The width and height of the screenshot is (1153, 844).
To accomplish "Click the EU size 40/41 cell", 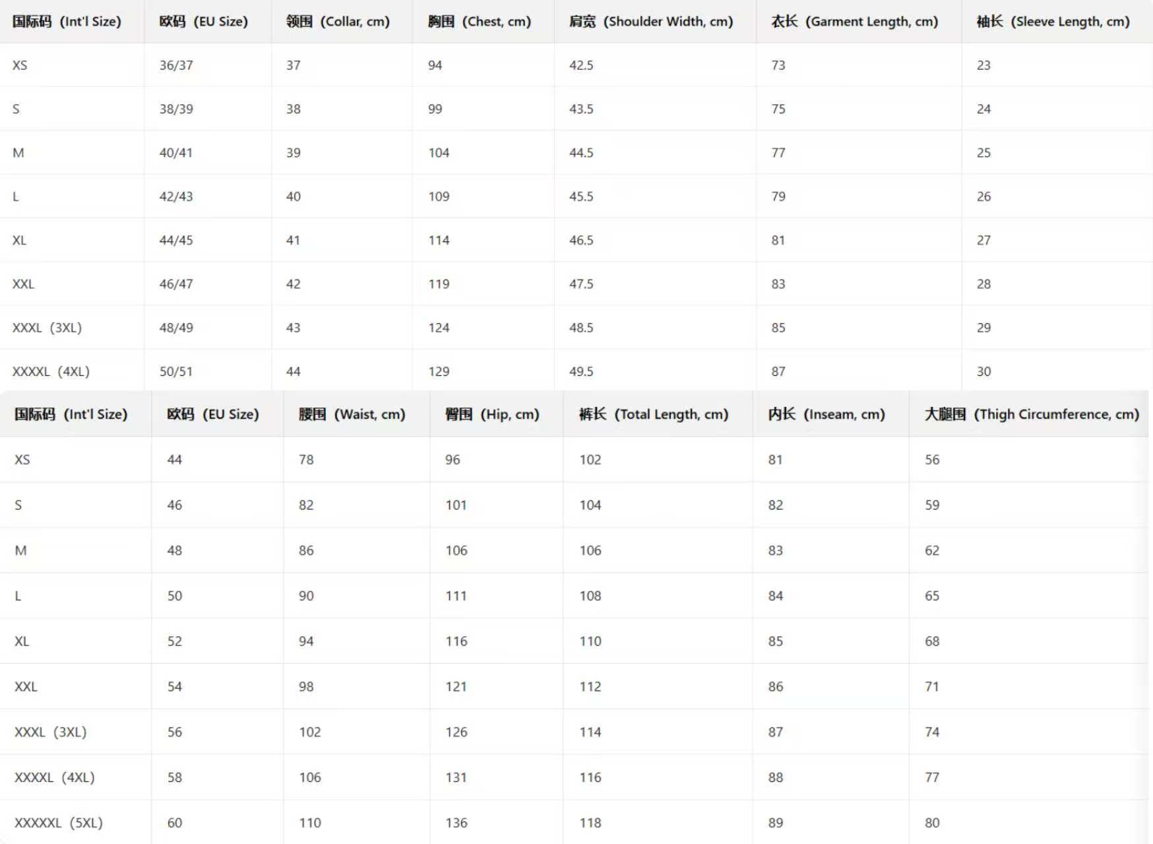I will coord(176,153).
